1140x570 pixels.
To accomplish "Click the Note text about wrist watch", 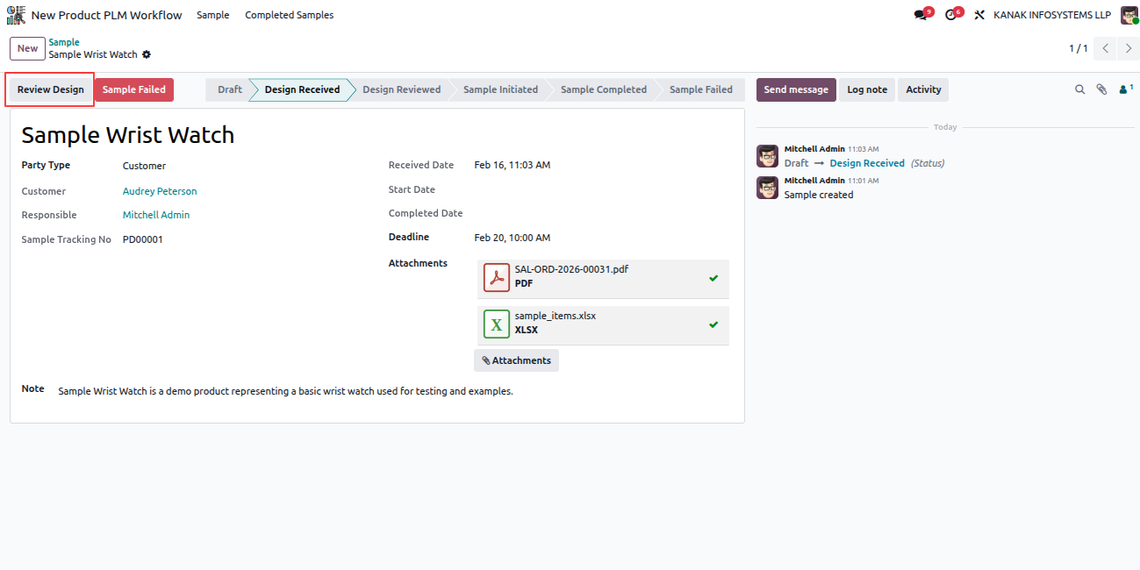I will pyautogui.click(x=285, y=391).
